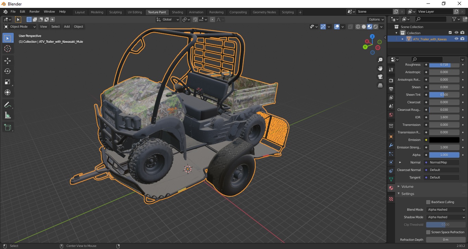
Task: Open the File menu
Action: [13, 12]
